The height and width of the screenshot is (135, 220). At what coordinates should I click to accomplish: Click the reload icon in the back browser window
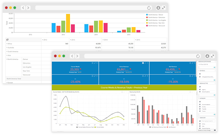pyautogui.click(x=149, y=8)
